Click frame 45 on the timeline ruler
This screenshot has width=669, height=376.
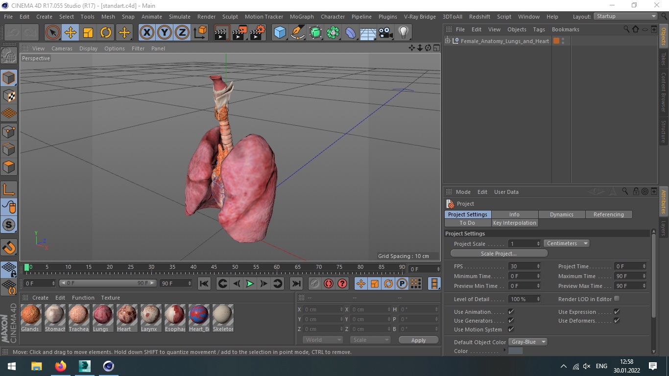coord(214,267)
